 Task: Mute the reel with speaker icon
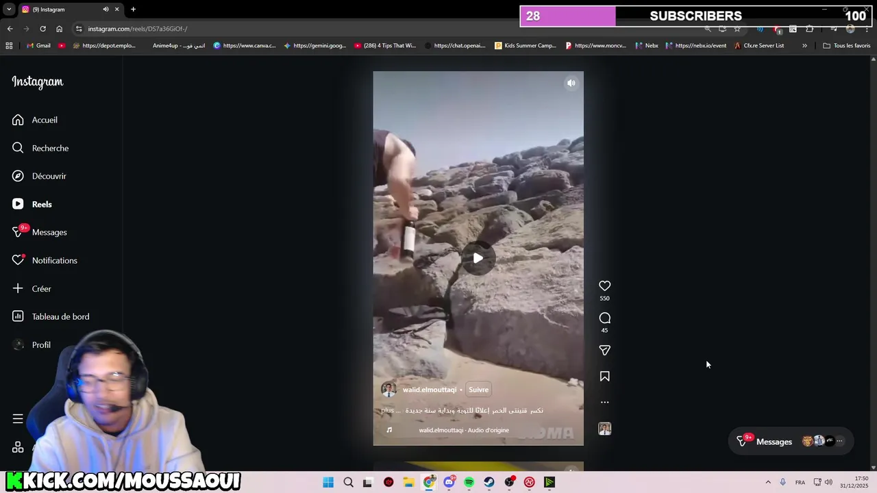point(571,83)
